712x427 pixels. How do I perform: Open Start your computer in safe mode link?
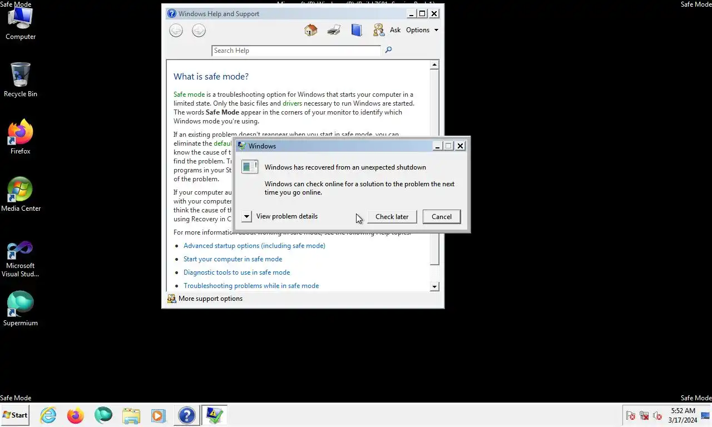[233, 259]
